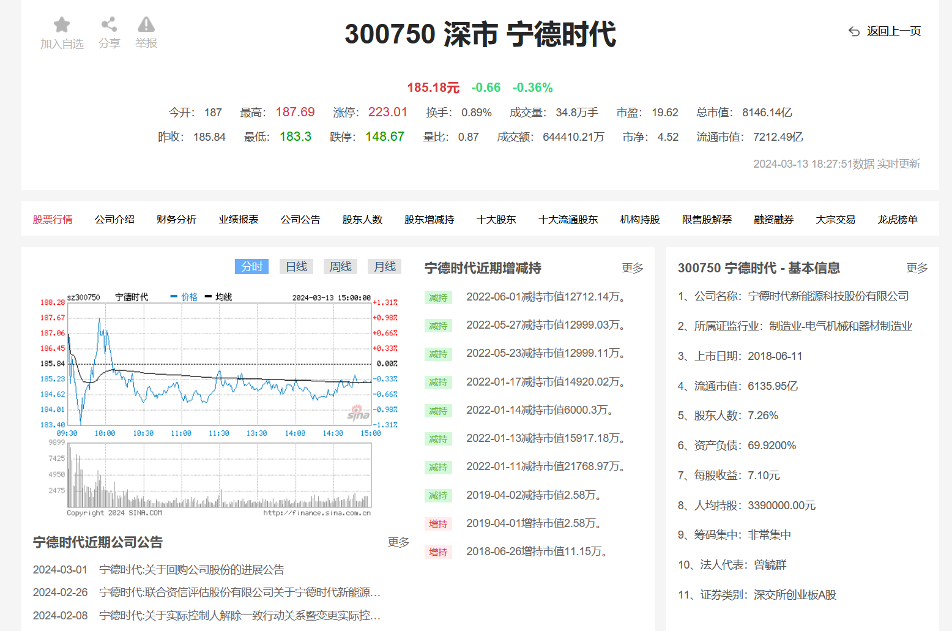Open the 十大股东 tab
Screen dimensions: 952x631
coord(496,219)
